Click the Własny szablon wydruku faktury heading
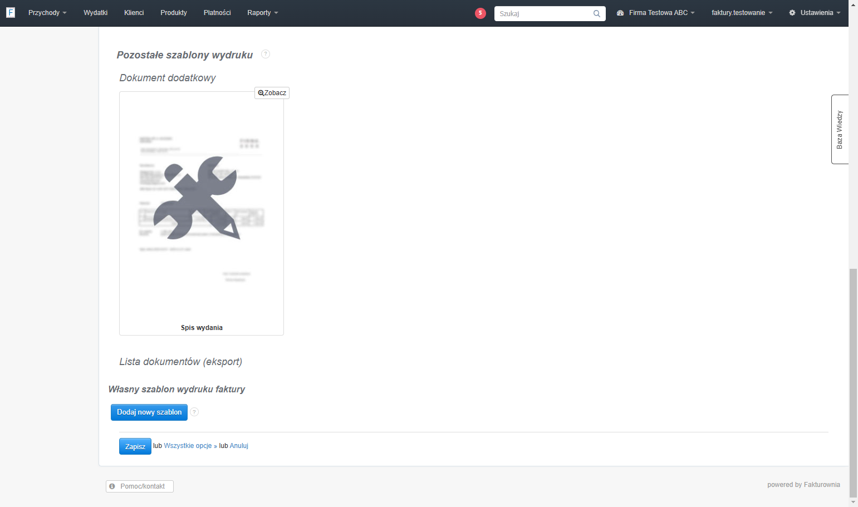 (176, 390)
